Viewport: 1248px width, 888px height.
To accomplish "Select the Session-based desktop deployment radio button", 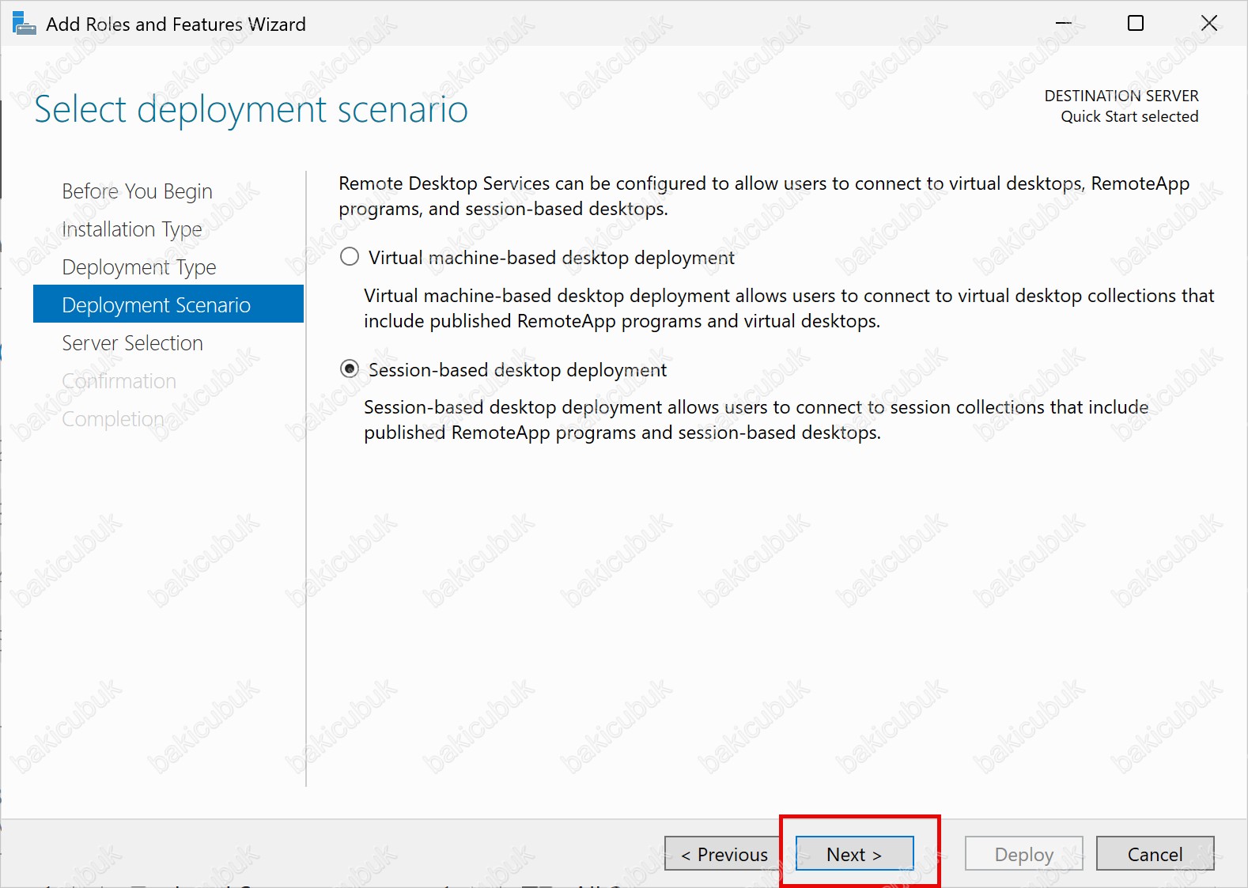I will (x=350, y=369).
